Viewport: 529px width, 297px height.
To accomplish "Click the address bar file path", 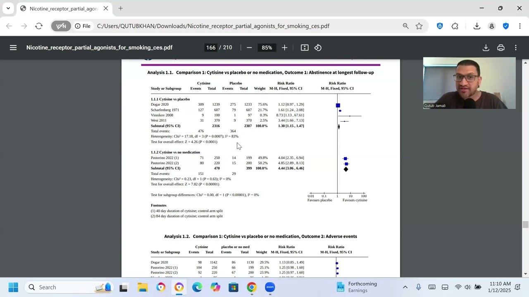I will [x=213, y=26].
